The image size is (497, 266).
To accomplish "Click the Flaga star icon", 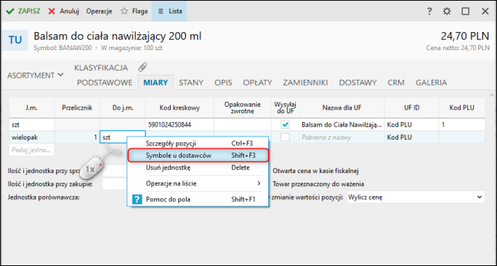I will (x=124, y=11).
